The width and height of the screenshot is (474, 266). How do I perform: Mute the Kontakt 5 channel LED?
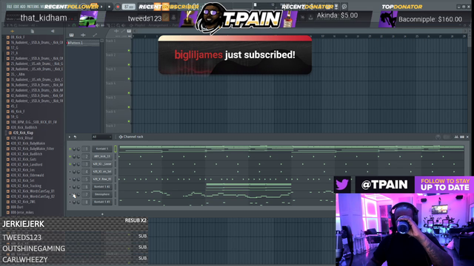tap(70, 149)
